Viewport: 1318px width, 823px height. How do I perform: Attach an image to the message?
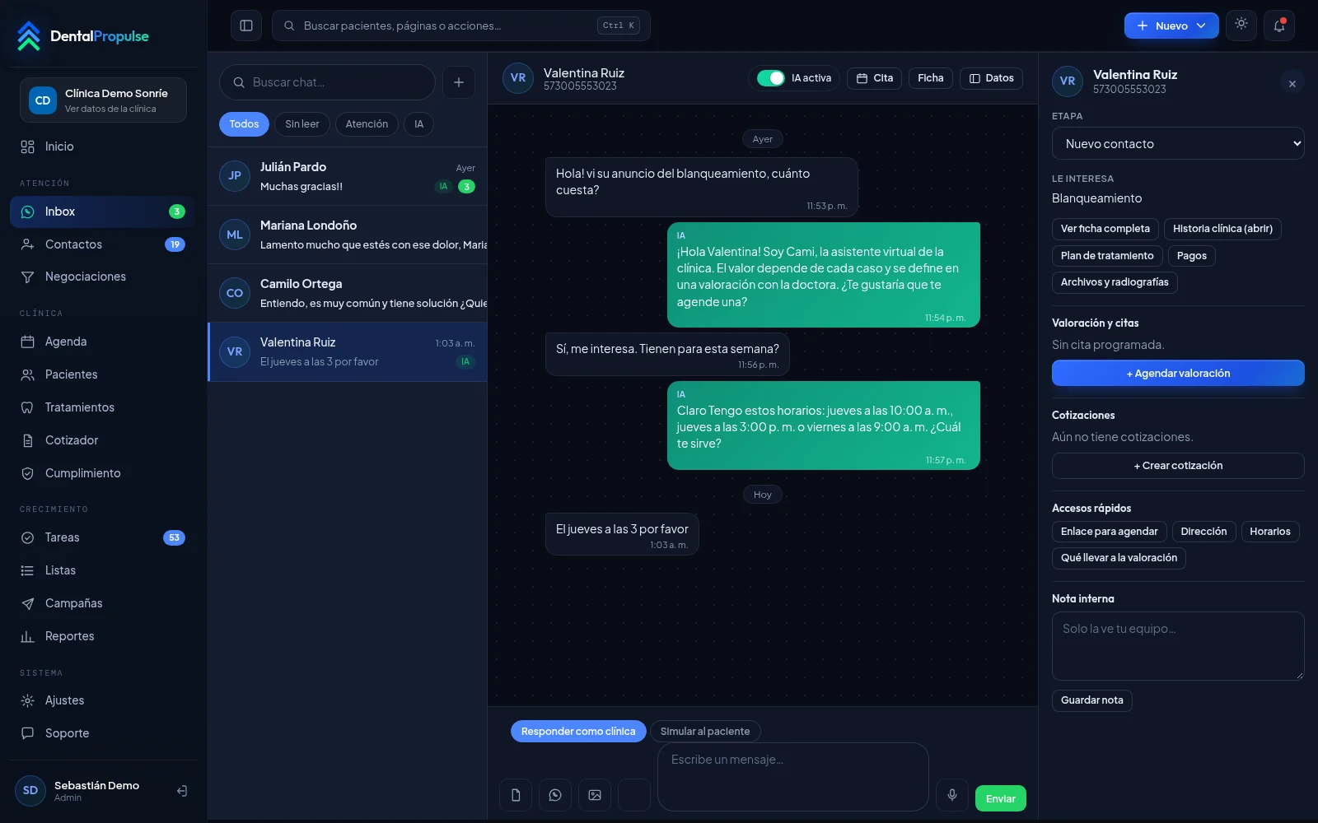point(595,795)
